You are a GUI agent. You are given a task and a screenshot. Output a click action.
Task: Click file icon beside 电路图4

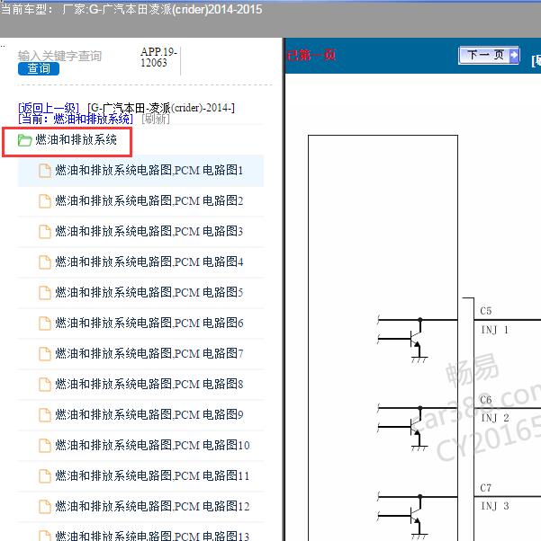[45, 262]
